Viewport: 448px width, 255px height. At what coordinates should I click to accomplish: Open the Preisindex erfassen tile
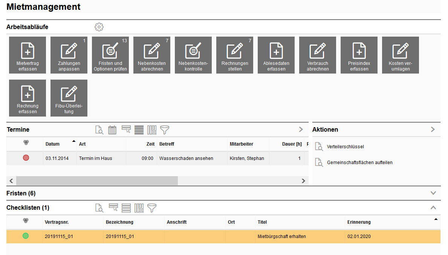point(359,55)
